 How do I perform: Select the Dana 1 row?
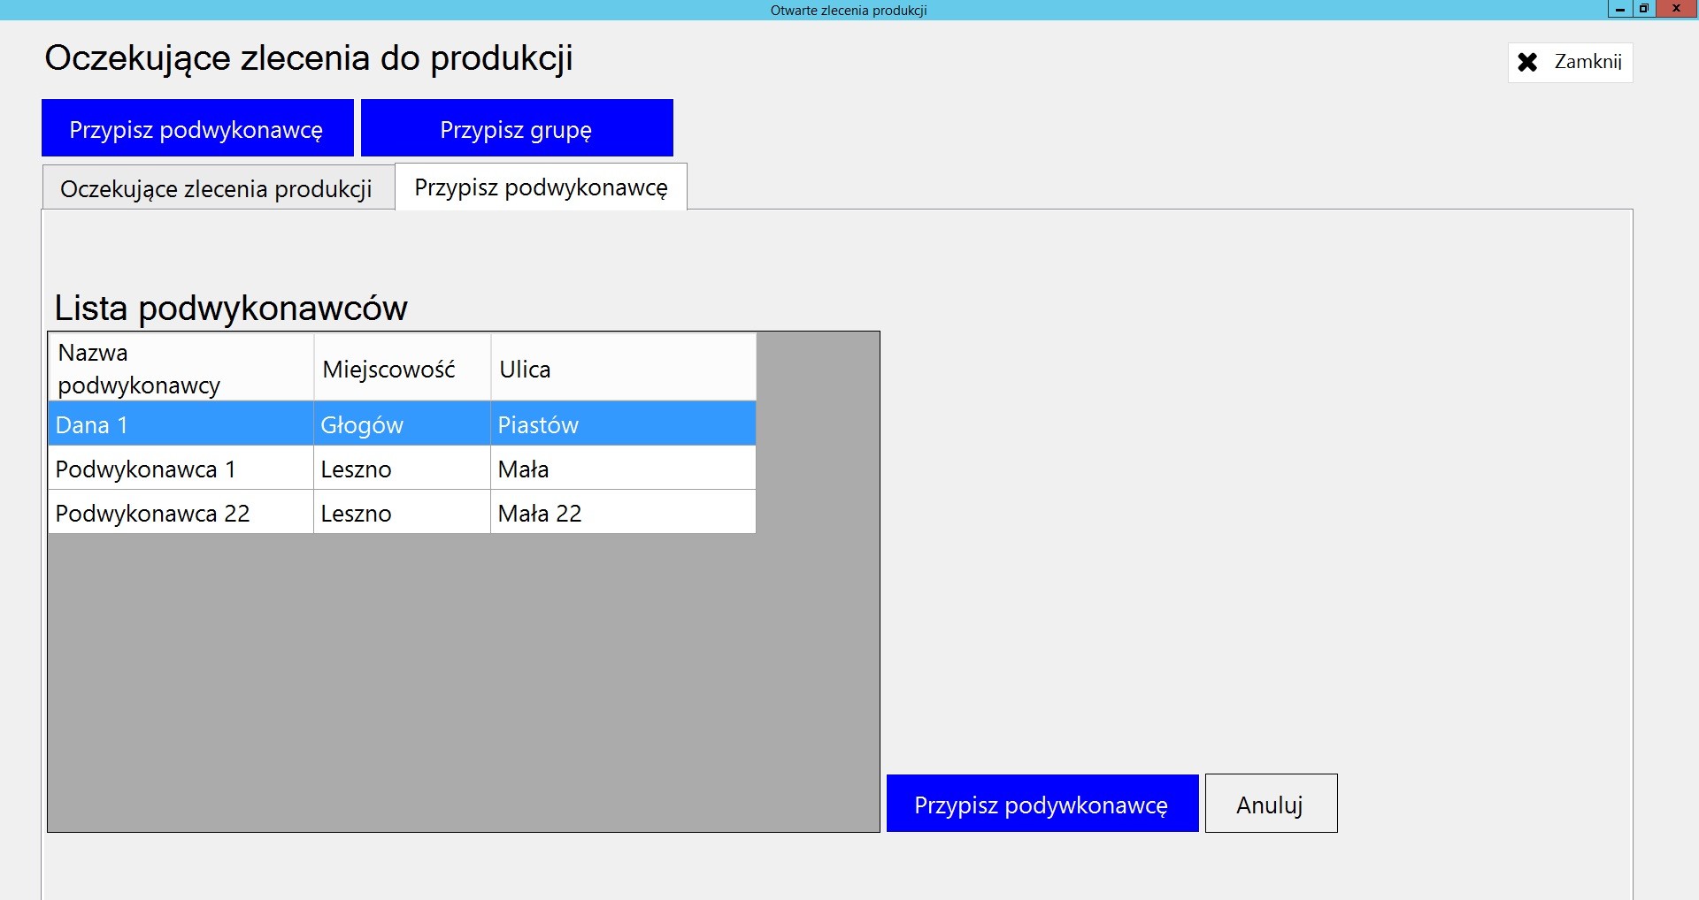click(x=403, y=423)
